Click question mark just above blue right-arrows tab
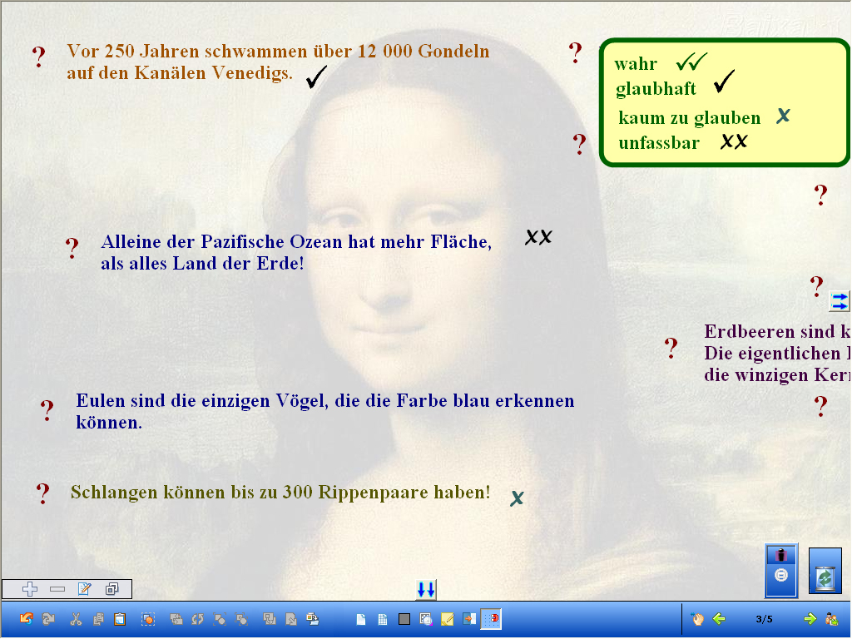The height and width of the screenshot is (639, 852). click(x=817, y=286)
